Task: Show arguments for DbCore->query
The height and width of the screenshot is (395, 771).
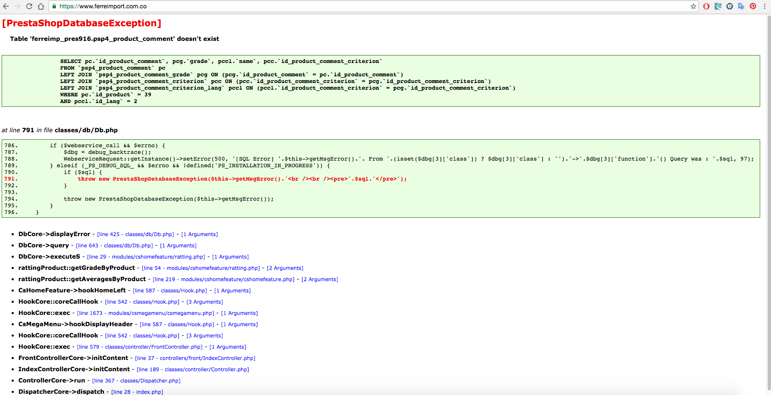Action: pos(178,246)
